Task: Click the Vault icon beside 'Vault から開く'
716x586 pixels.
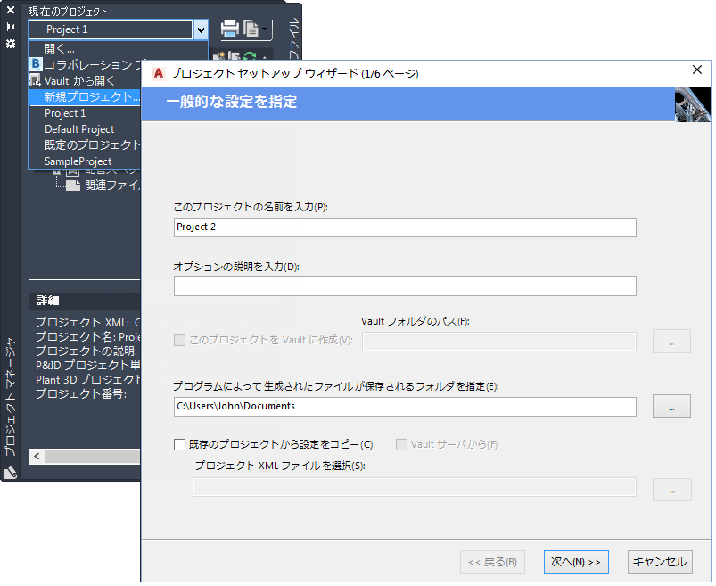Action: point(35,81)
